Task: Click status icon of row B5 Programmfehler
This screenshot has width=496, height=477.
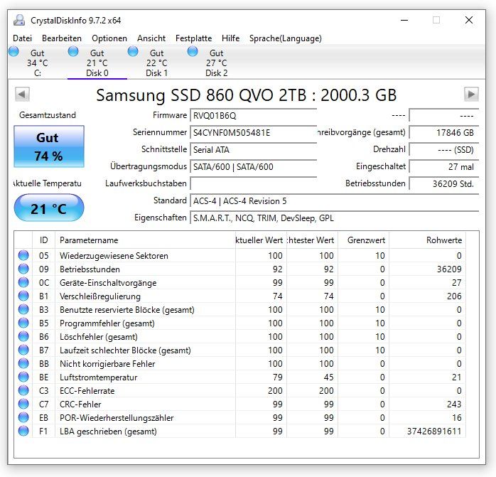Action: (x=23, y=323)
